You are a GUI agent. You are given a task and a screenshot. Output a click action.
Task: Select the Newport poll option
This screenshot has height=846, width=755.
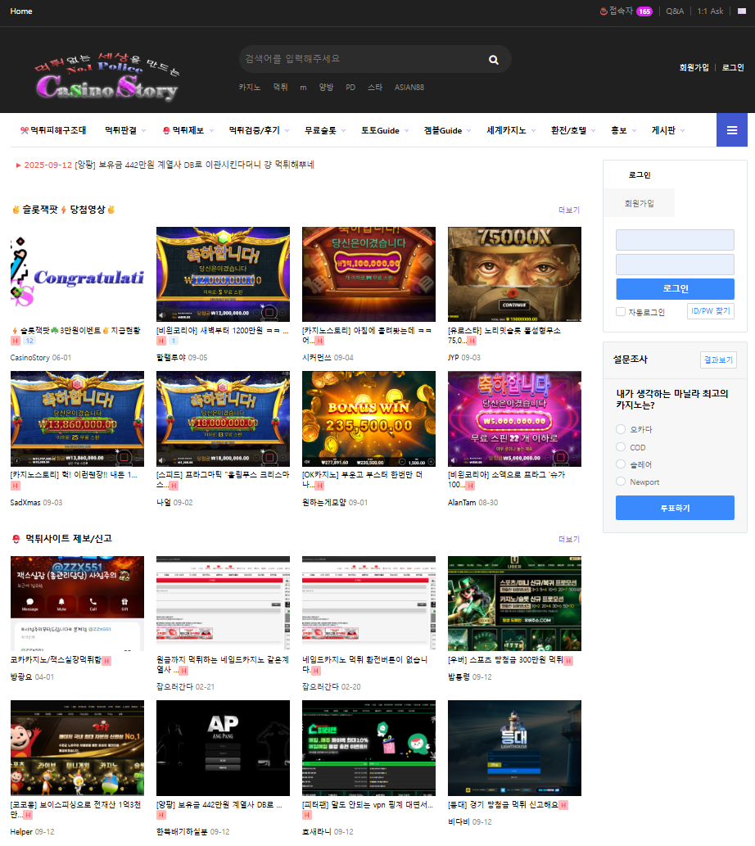[x=621, y=482]
